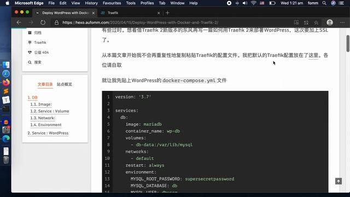Open the Profiles menu
350x197 pixels.
(147, 3)
